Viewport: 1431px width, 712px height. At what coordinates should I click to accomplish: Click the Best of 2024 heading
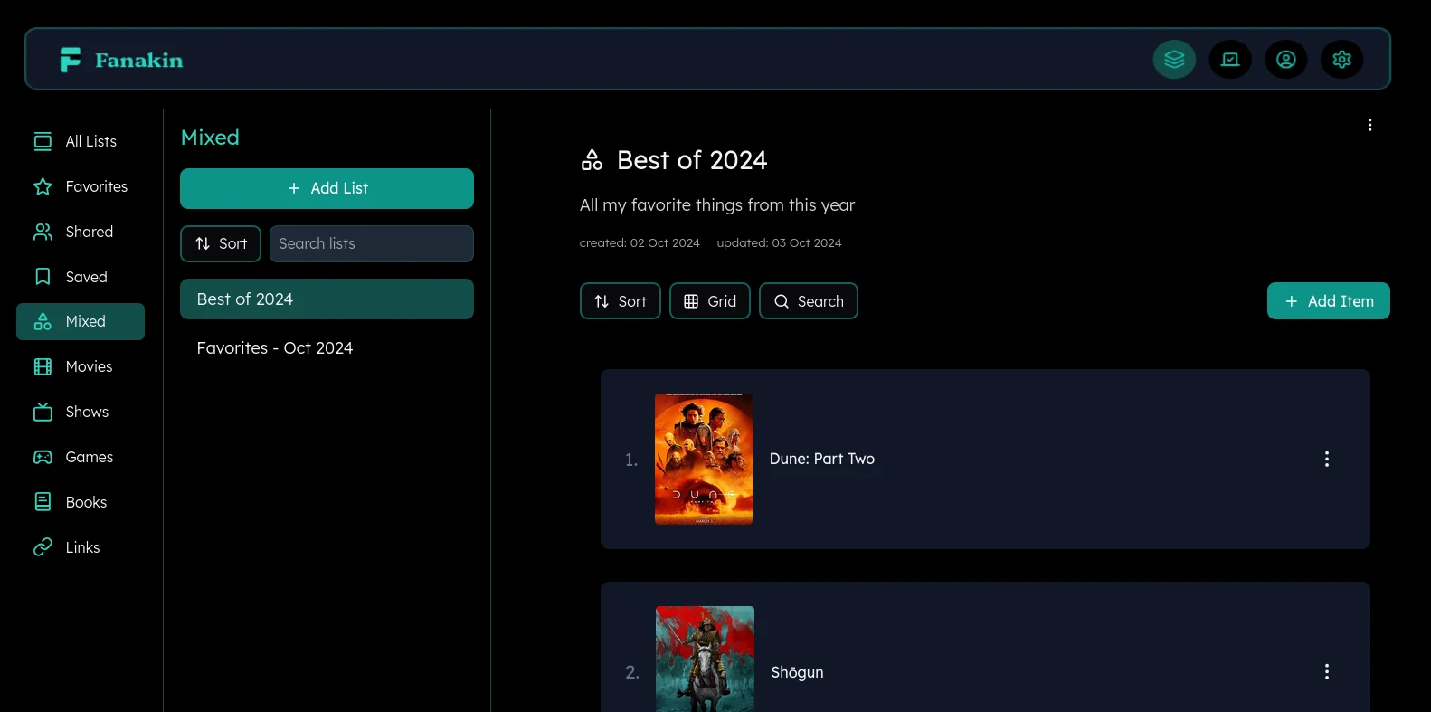692,160
